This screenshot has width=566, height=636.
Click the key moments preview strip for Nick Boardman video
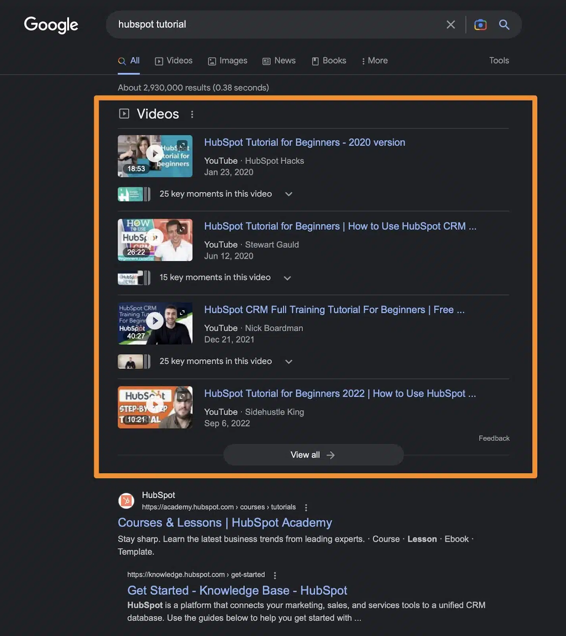(x=134, y=361)
